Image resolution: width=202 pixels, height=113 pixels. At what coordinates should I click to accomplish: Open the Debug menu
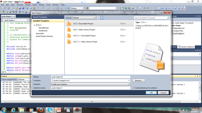(x=41, y=5)
